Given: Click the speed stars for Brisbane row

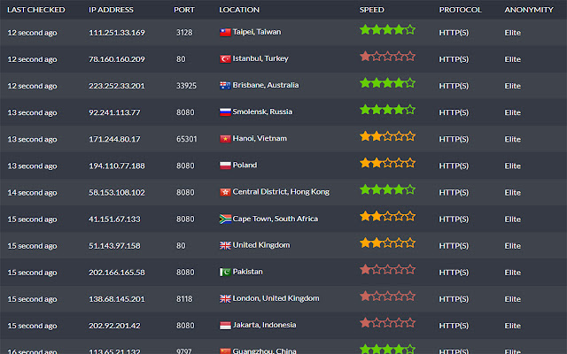Looking at the screenshot, I should point(387,83).
